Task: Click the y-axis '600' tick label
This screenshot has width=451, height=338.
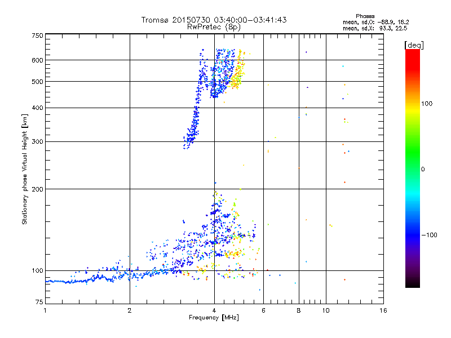Action: pyautogui.click(x=37, y=60)
